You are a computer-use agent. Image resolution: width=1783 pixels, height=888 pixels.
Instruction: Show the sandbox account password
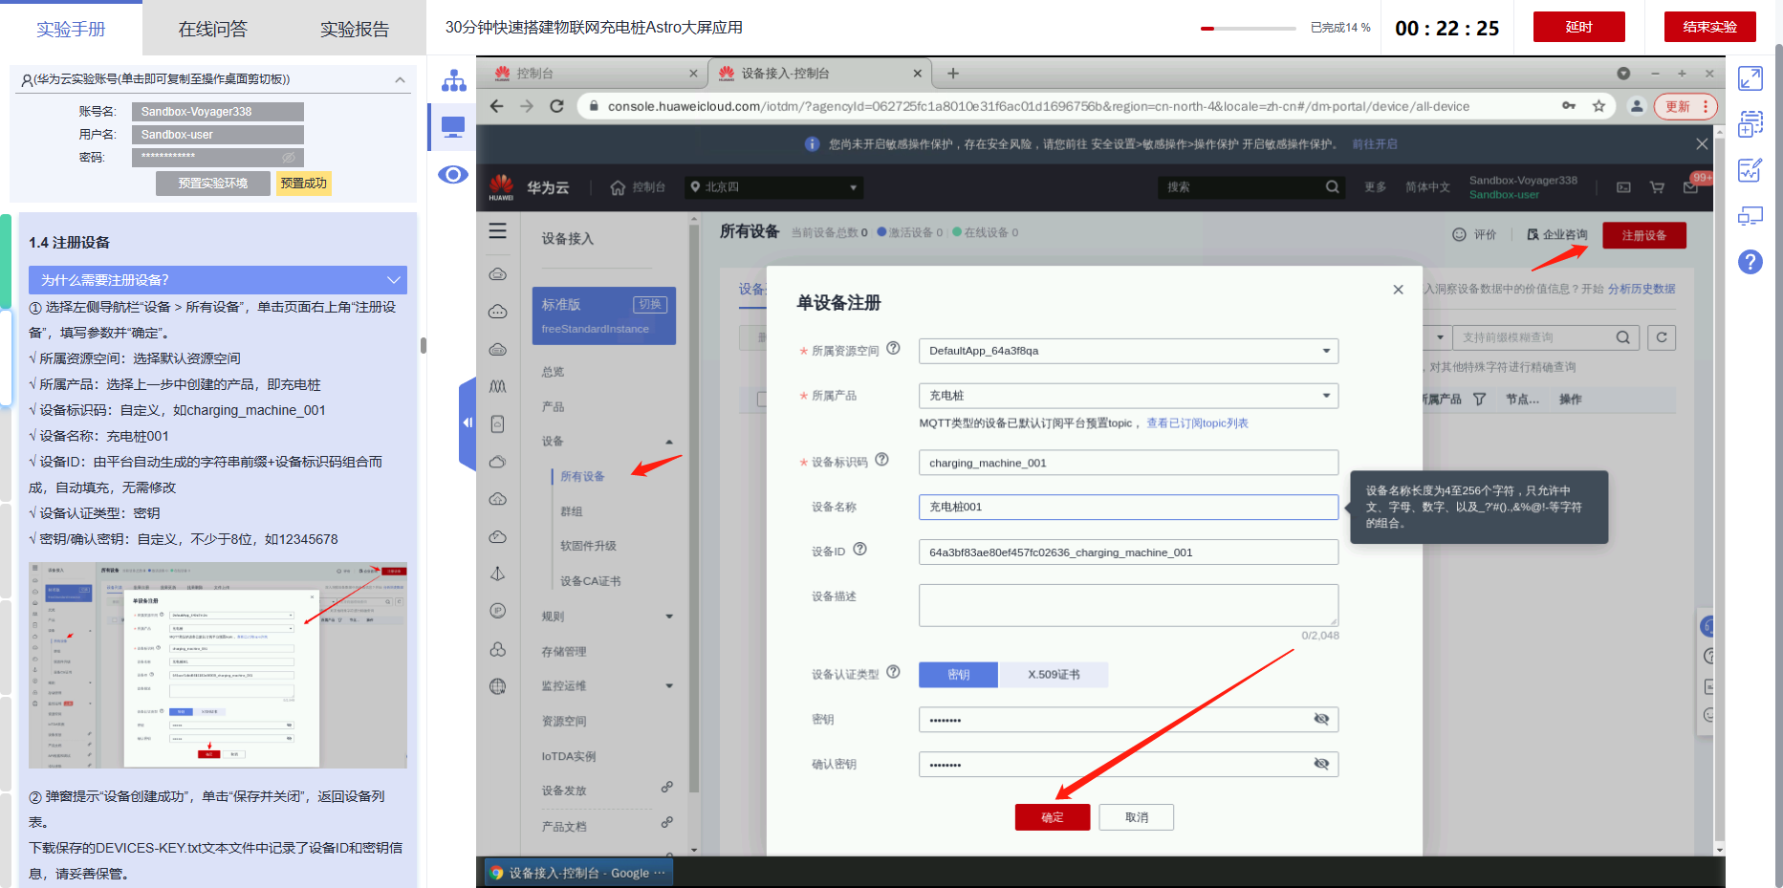point(289,157)
